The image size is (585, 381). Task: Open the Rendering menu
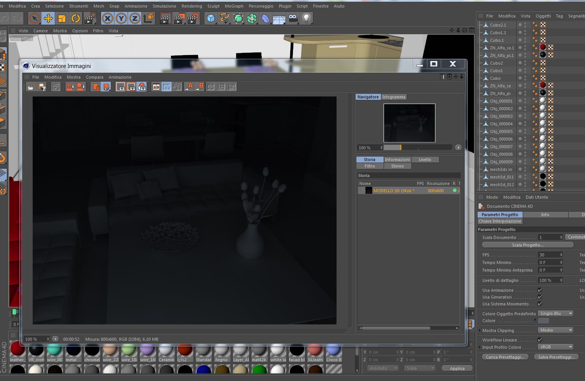tap(191, 6)
